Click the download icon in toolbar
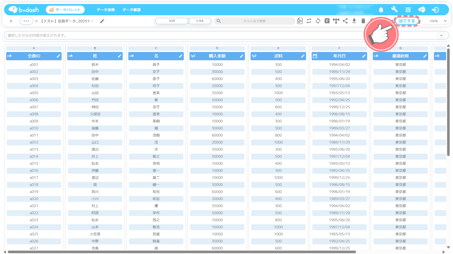Viewport: 453px width, 254px height. [x=354, y=21]
